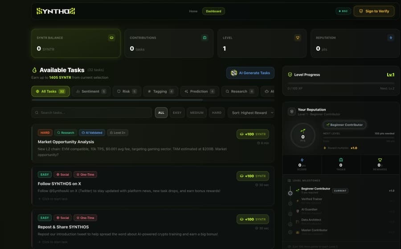Select the MEDIUM difficulty filter
Image resolution: width=401 pixels, height=249 pixels.
(x=196, y=112)
